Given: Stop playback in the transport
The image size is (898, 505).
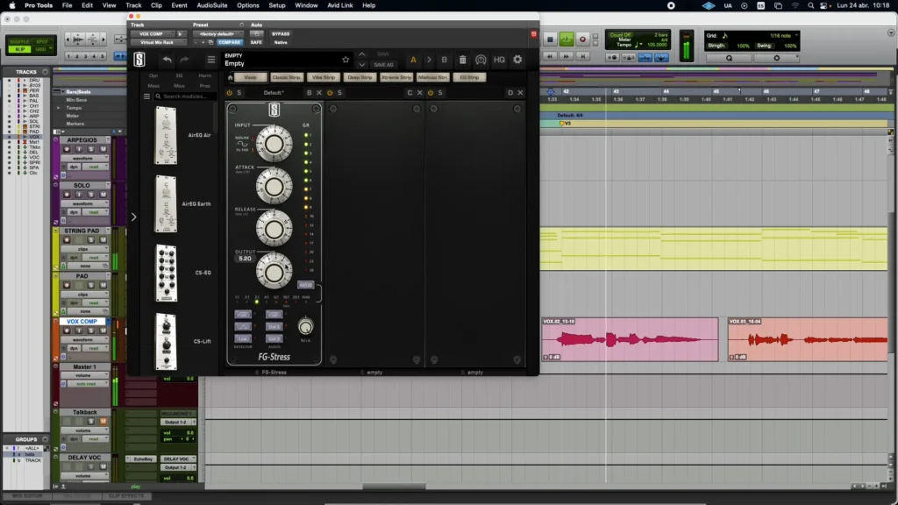Looking at the screenshot, I should [x=550, y=39].
